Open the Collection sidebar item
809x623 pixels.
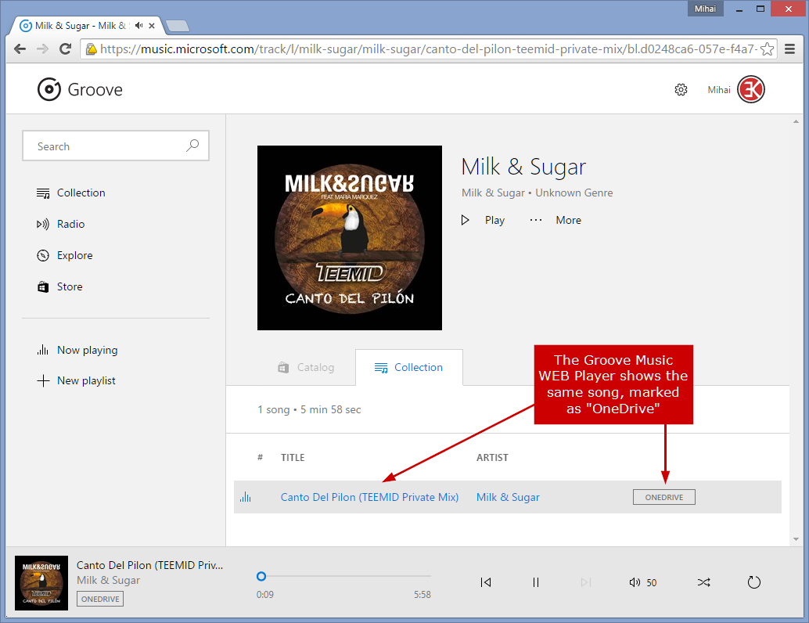coord(81,193)
